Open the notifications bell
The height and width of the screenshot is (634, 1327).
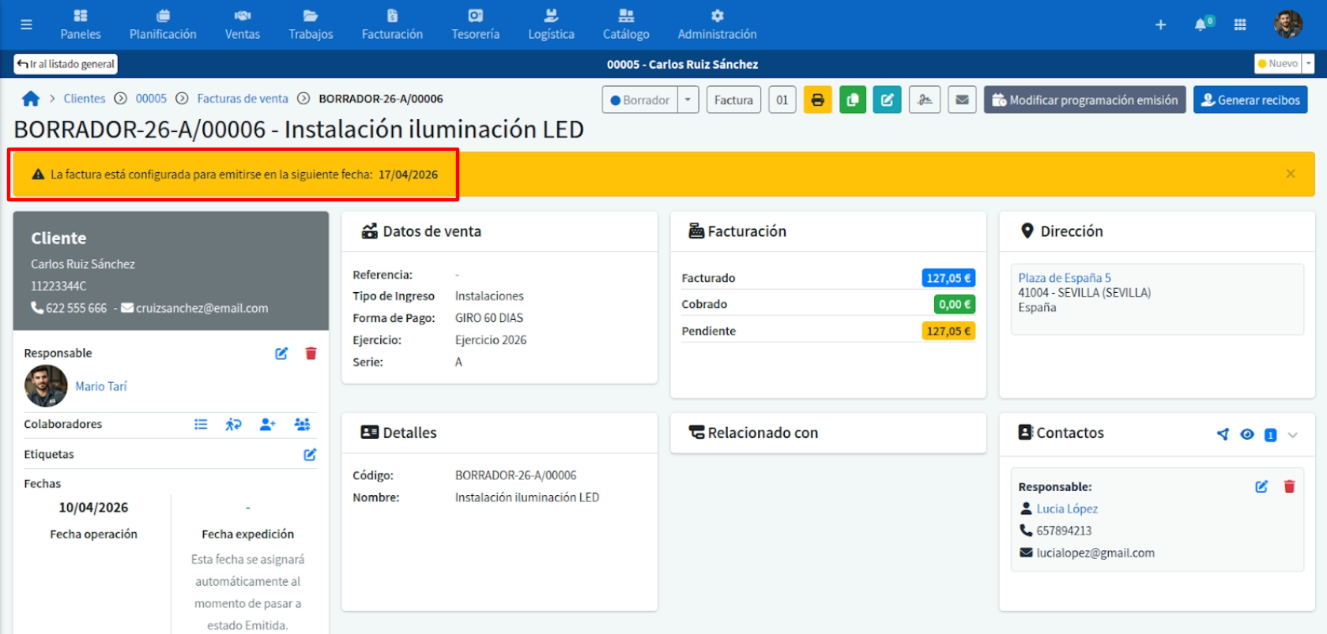(1201, 24)
